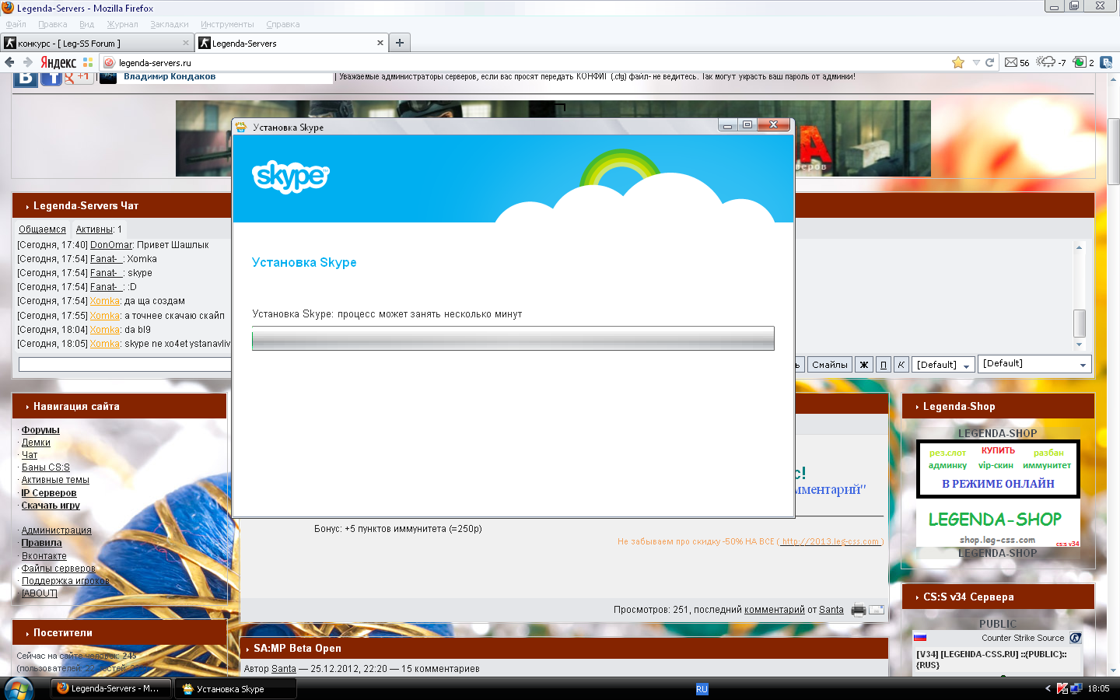1120x700 pixels.
Task: Open the Баны CS:S navigation link
Action: tap(45, 467)
